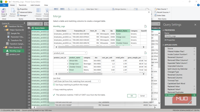The width and height of the screenshot is (200, 112).
Task: Click gear icon for Split Column by Delimiter
Action: (194, 69)
